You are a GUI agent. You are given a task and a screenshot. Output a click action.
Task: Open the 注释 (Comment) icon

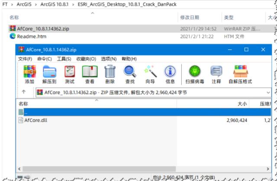pyautogui.click(x=216, y=71)
